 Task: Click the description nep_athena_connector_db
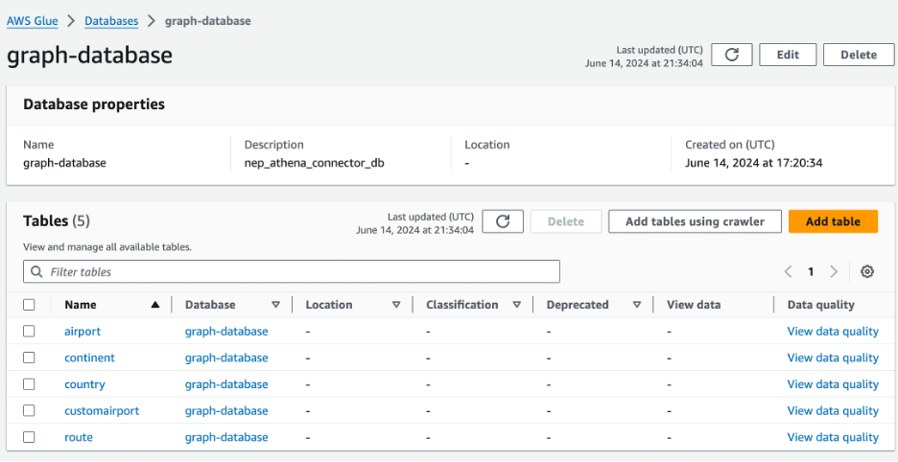coord(315,163)
